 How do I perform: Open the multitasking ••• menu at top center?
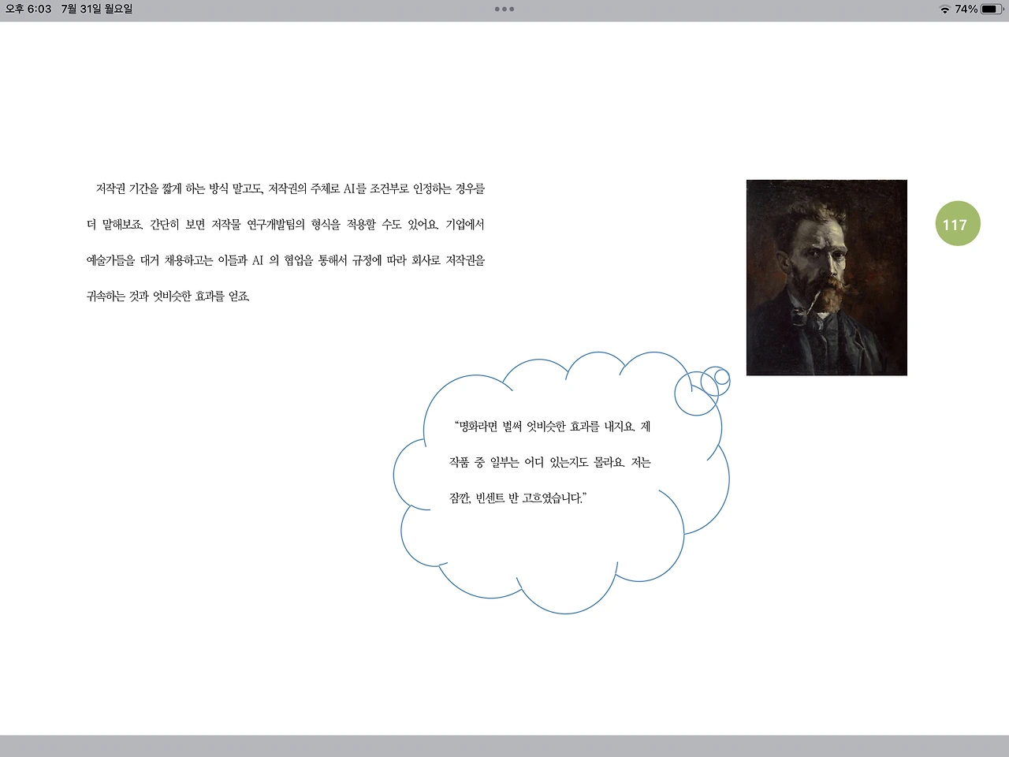(x=504, y=9)
